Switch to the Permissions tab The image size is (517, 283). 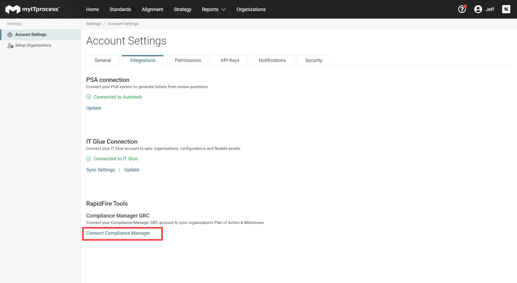click(188, 60)
